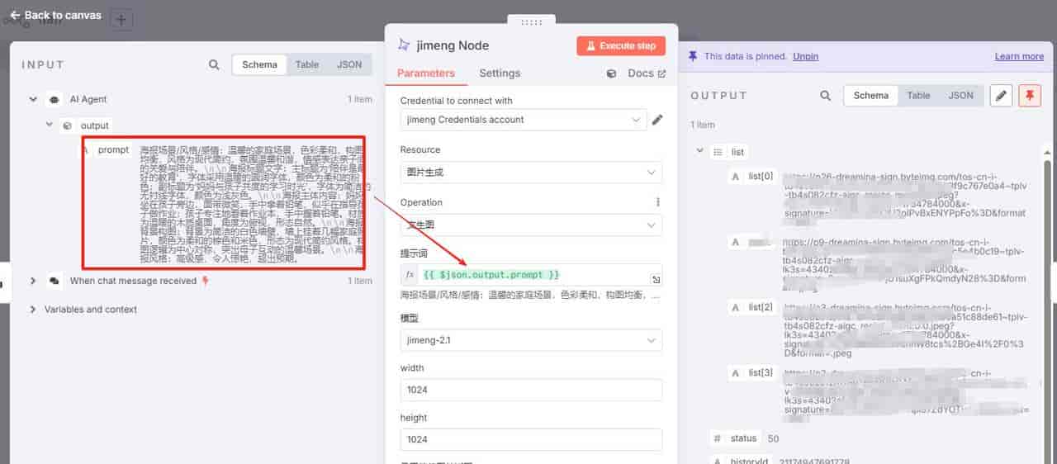Viewport: 1057px width, 464px height.
Task: Click the pin icon in pinned banner
Action: 693,56
